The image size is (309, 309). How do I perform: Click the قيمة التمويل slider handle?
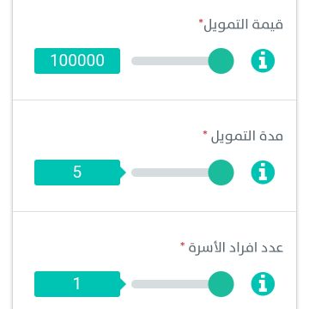tap(221, 61)
